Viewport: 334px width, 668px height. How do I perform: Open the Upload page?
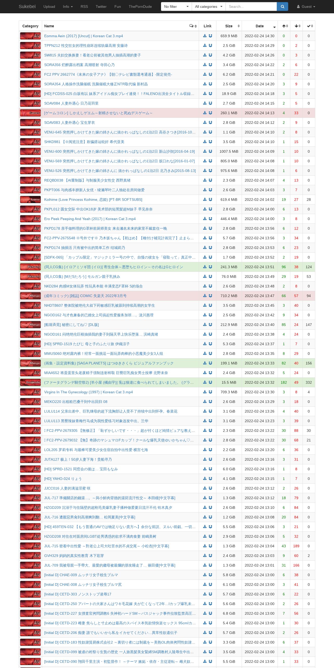[x=49, y=7]
